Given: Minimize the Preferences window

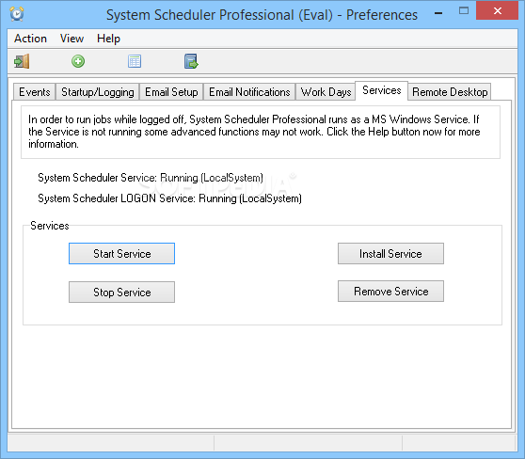Looking at the screenshot, I should pos(438,13).
